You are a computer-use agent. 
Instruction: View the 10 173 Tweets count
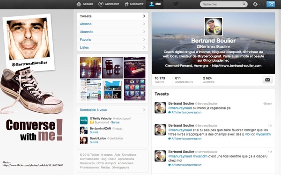(160, 80)
